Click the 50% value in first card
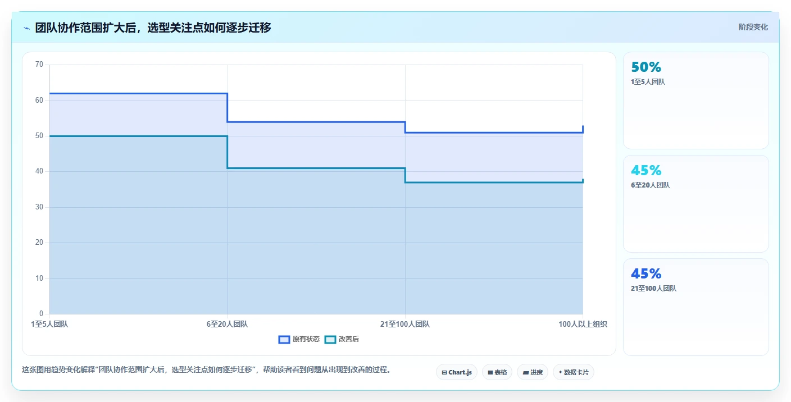 (646, 67)
